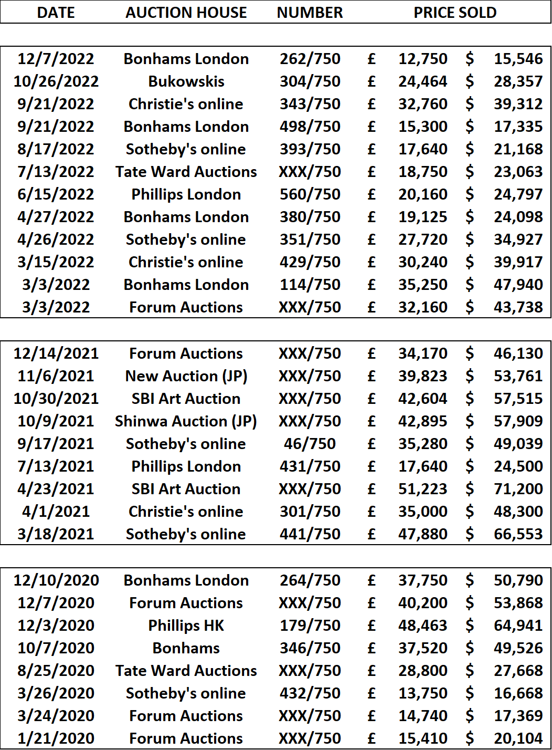Select the 20,104 dollar price cell
552x750 pixels.
(x=518, y=738)
